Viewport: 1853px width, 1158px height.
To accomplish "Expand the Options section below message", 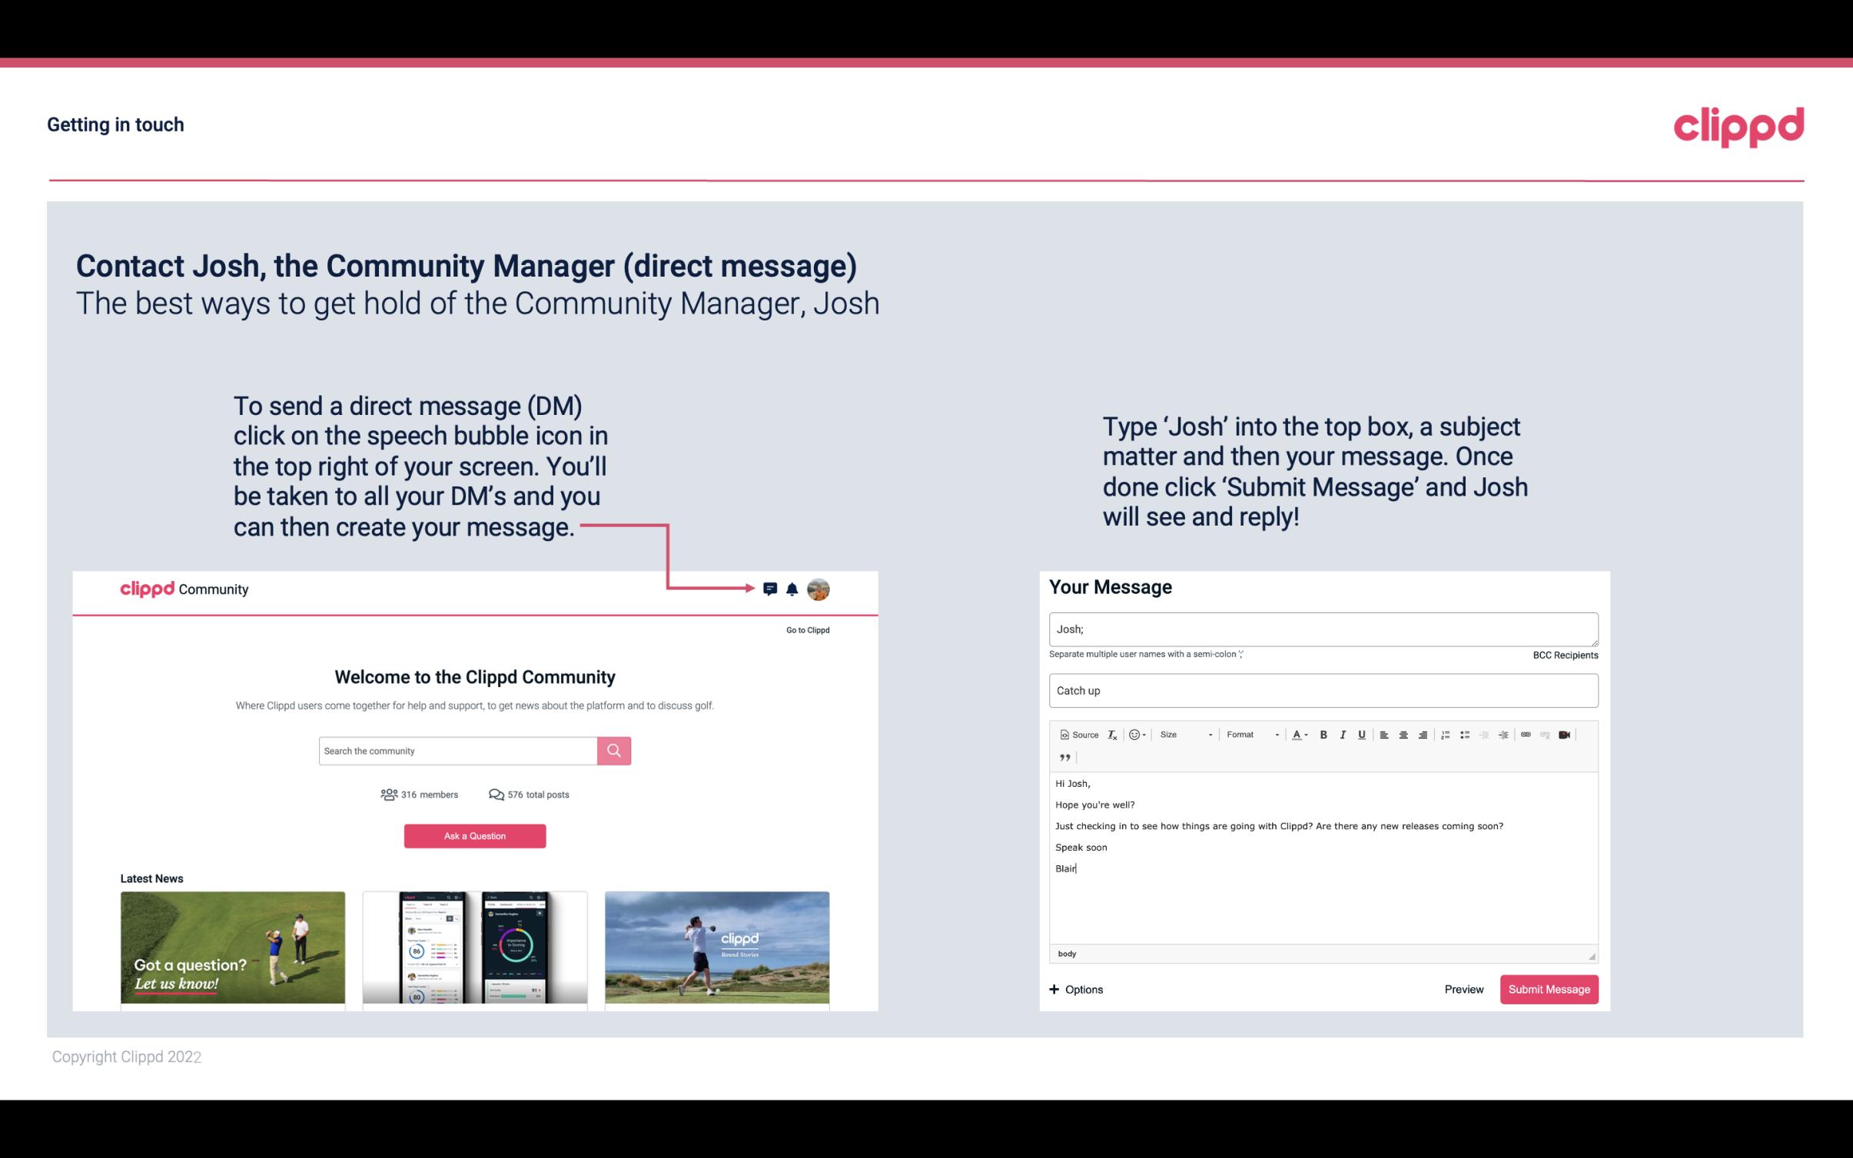I will coord(1077,990).
